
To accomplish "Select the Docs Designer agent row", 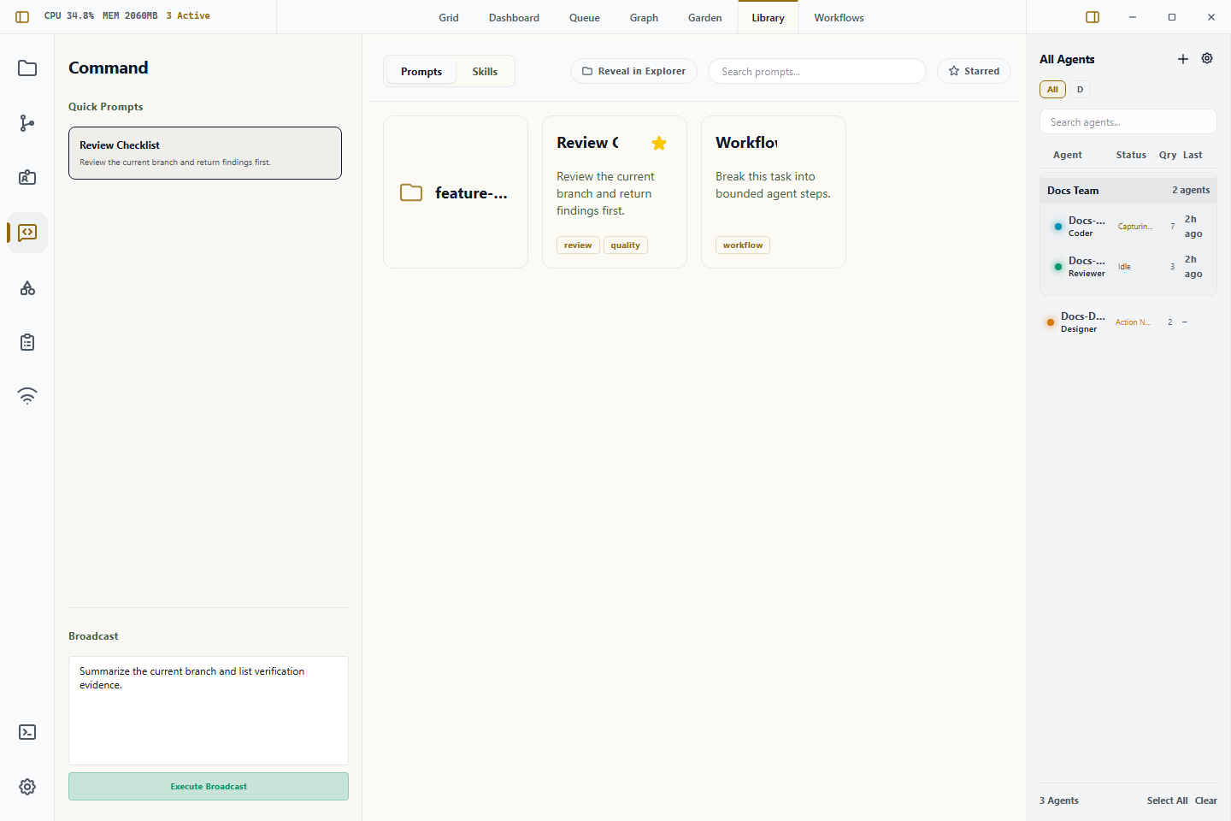I will (x=1128, y=322).
